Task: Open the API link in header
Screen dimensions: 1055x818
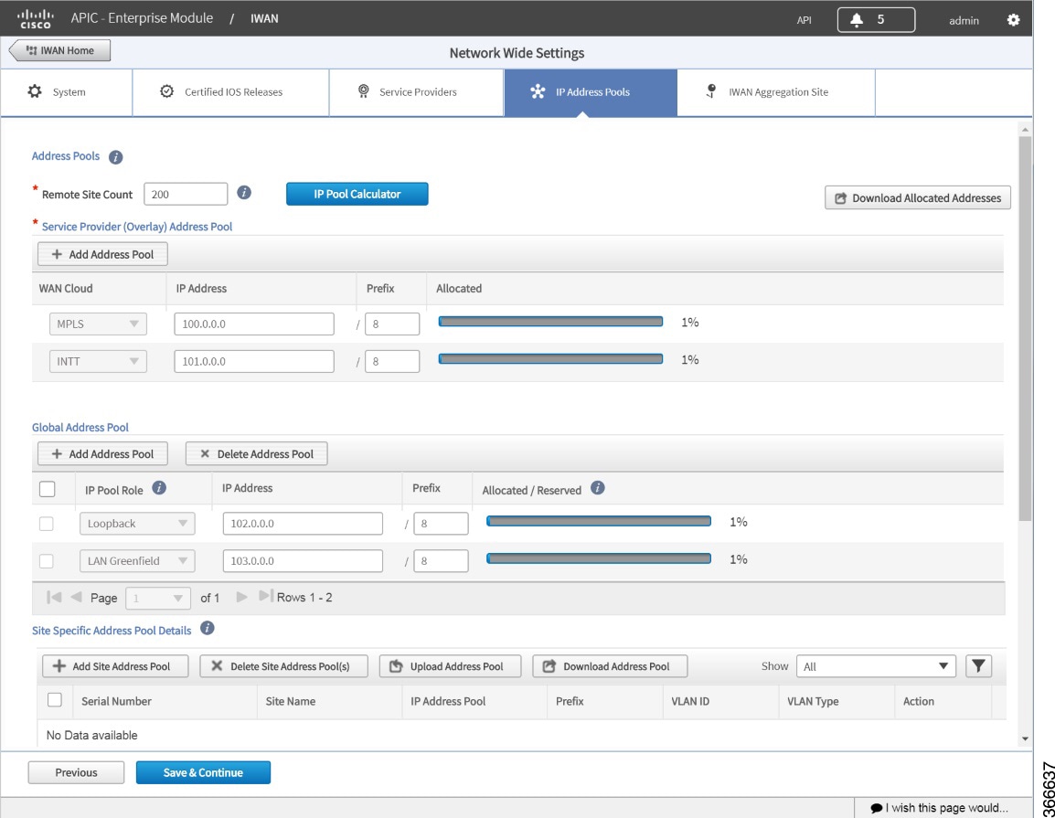Action: (804, 20)
